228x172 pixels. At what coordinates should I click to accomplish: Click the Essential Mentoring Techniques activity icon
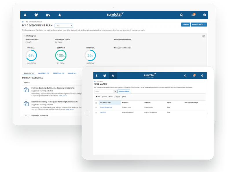coord(26,104)
